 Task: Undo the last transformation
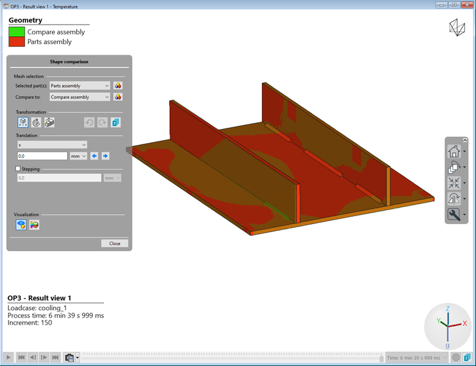pyautogui.click(x=89, y=122)
